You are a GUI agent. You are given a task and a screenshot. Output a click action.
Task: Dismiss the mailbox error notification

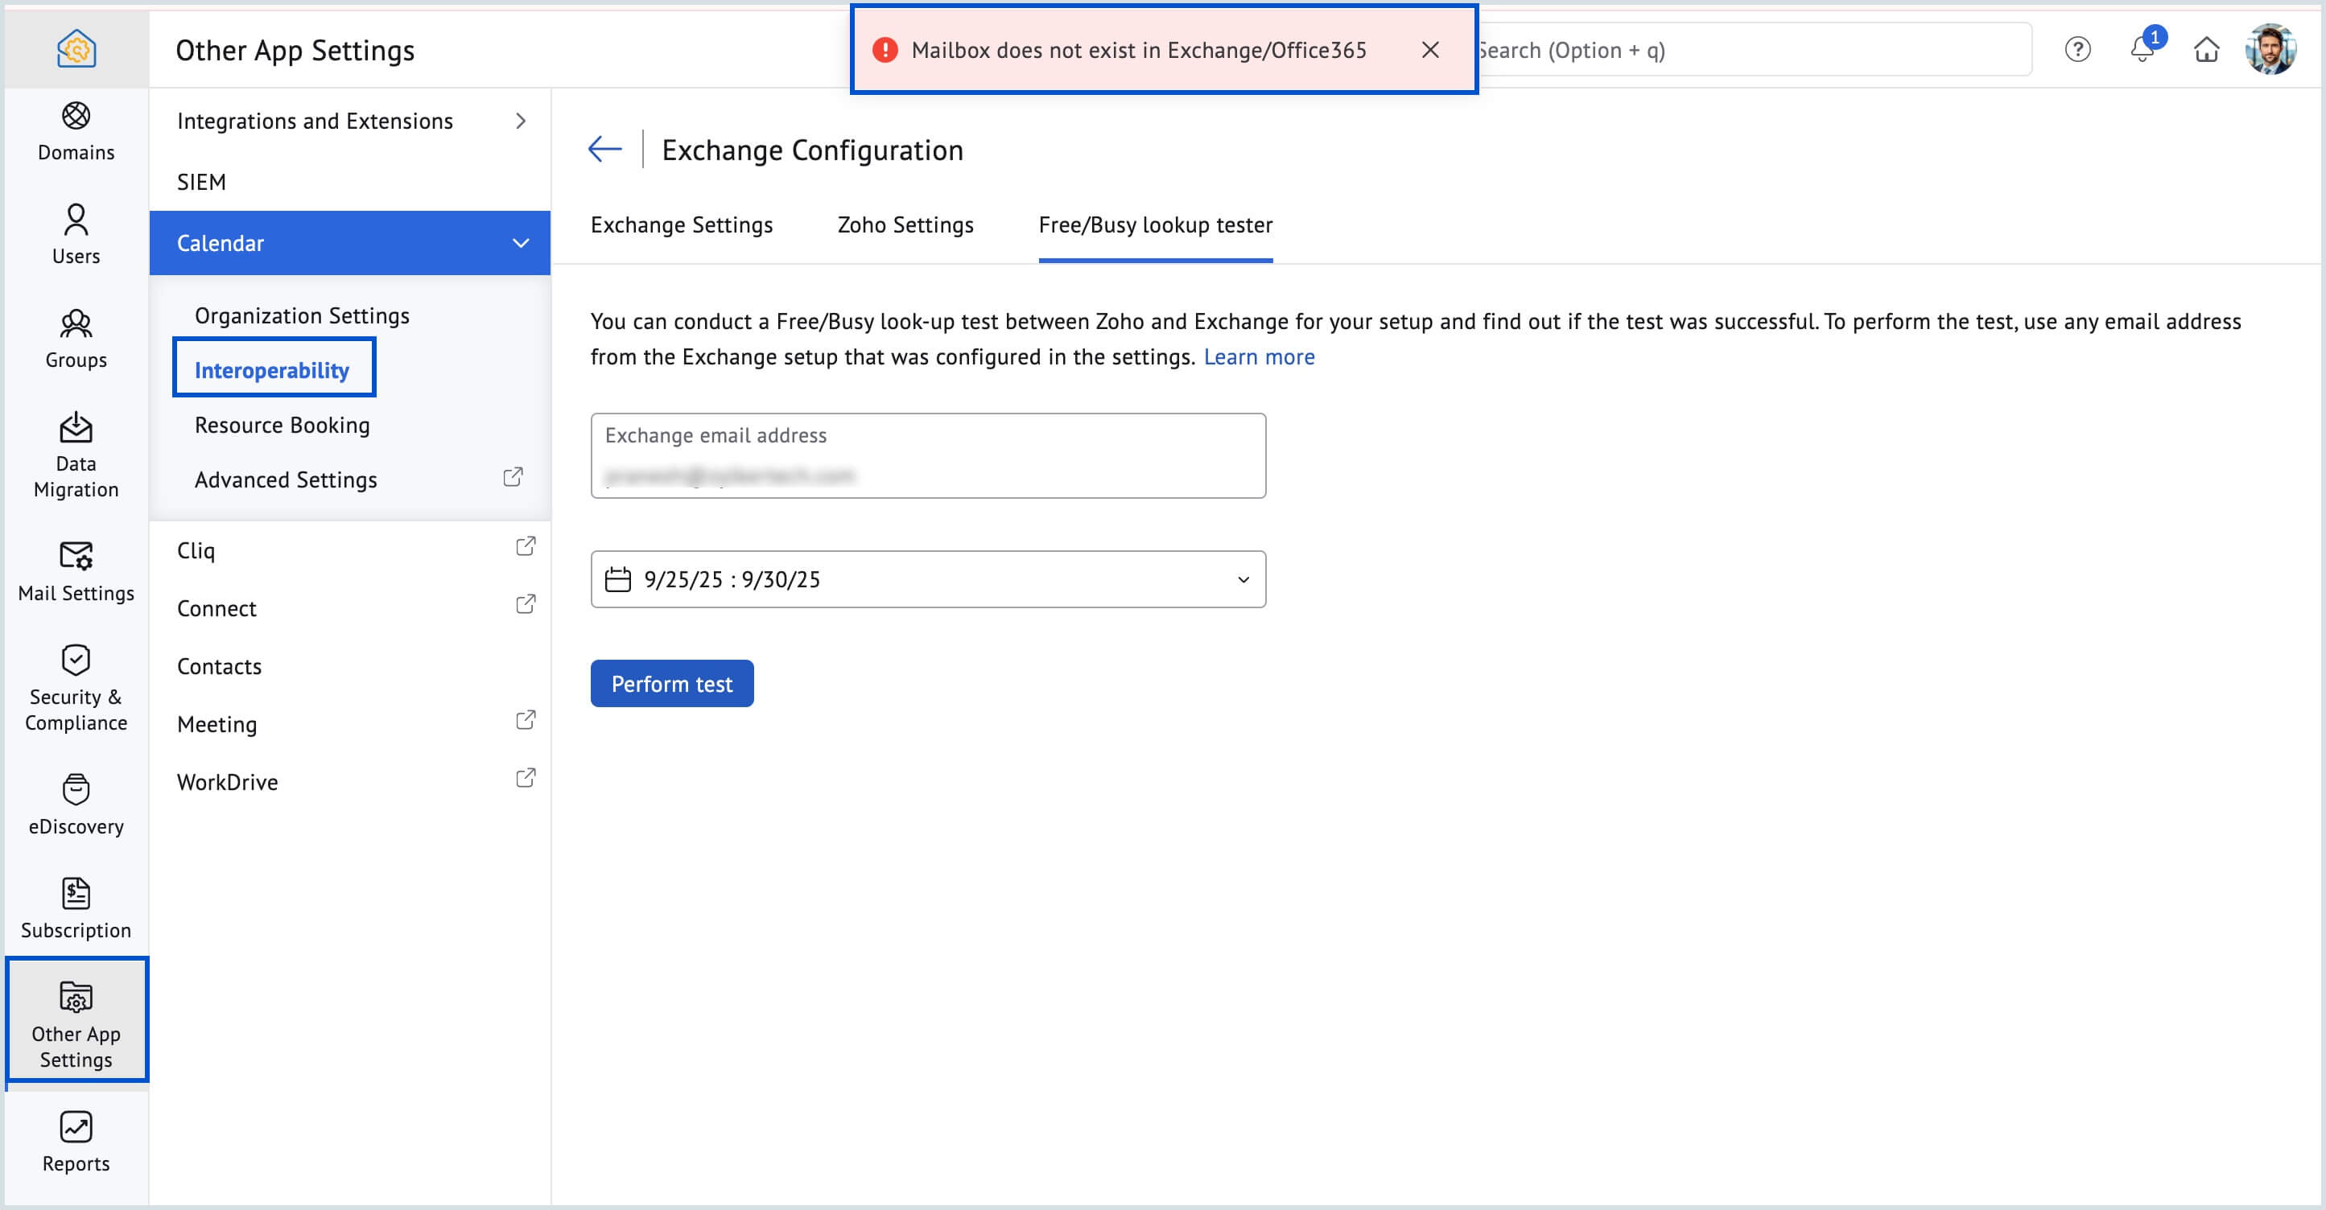[1429, 50]
